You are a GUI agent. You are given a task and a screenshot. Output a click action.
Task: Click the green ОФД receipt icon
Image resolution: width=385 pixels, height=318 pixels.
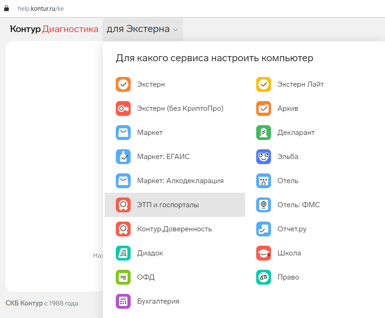123,277
